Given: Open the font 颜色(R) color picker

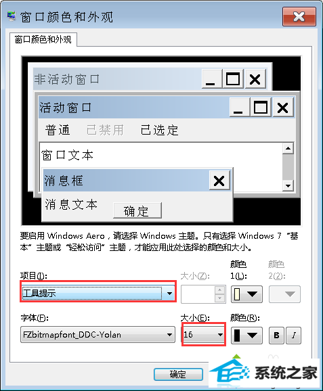Looking at the screenshot, I should coord(246,336).
